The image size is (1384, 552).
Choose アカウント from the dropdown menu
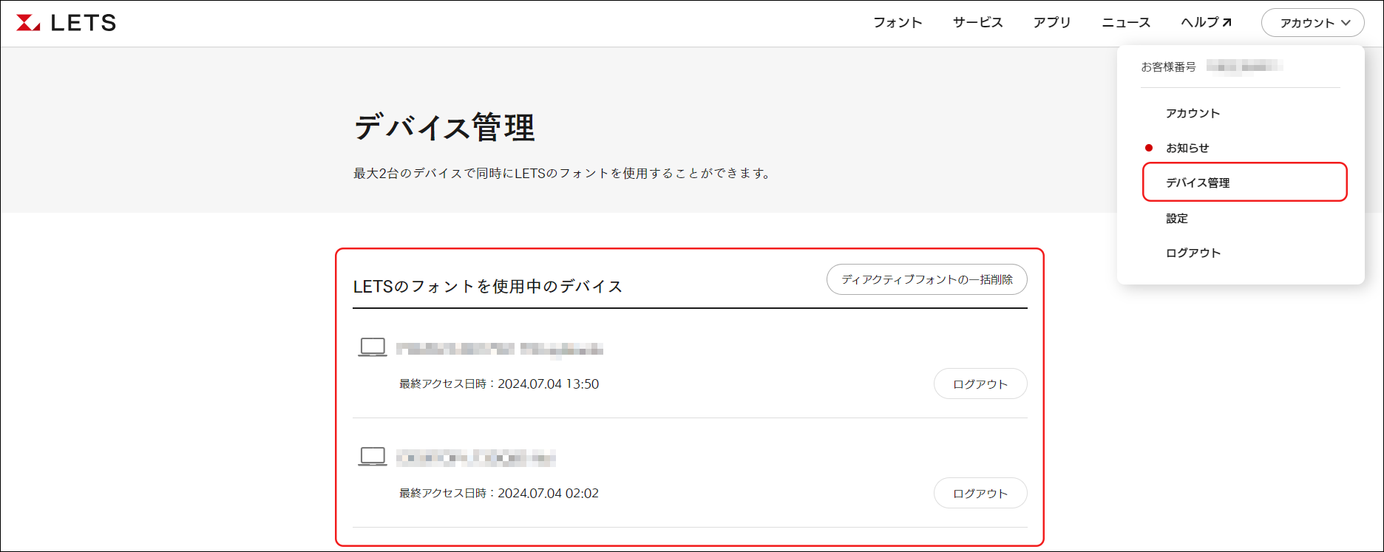(1193, 113)
